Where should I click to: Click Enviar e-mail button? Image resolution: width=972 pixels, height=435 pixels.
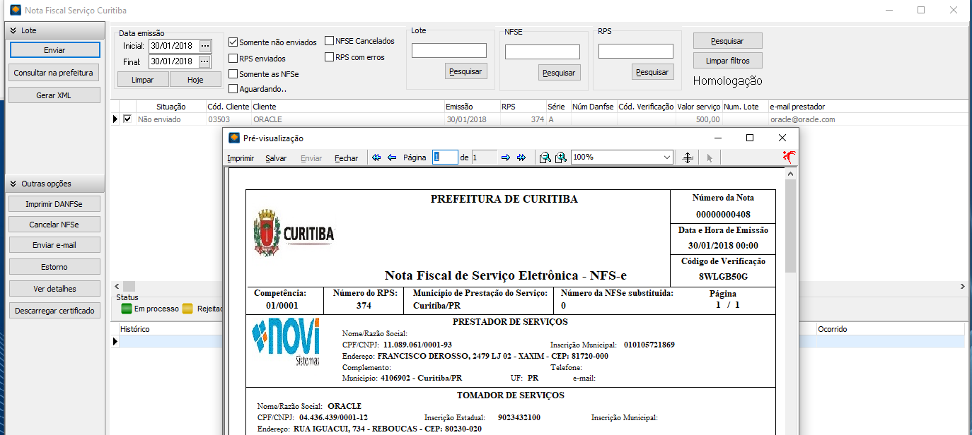54,245
